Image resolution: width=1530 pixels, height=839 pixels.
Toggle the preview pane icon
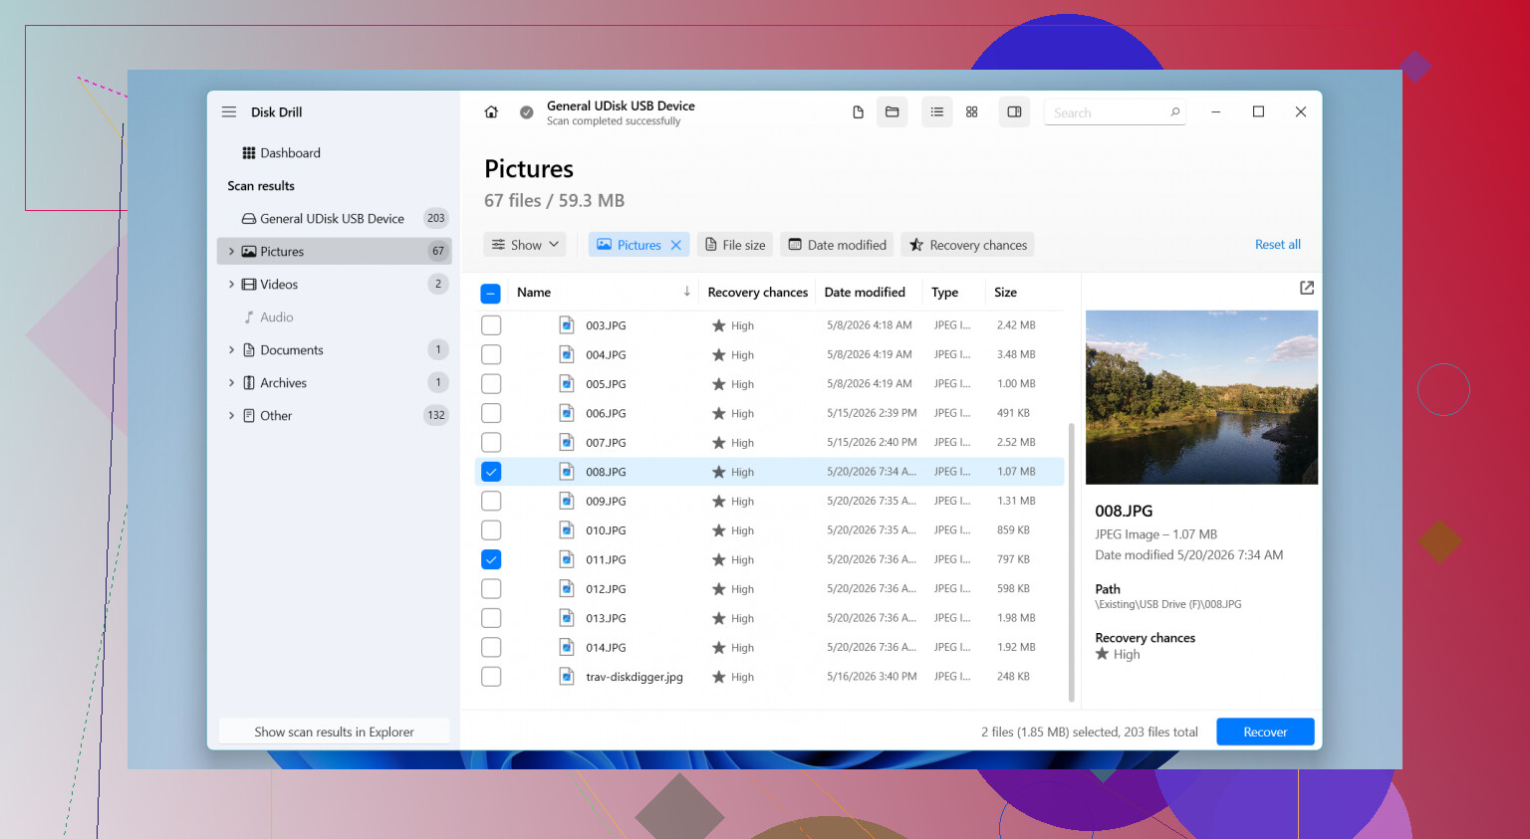coord(1014,112)
